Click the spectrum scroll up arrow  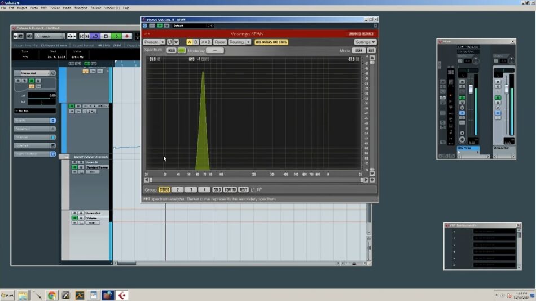372,58
